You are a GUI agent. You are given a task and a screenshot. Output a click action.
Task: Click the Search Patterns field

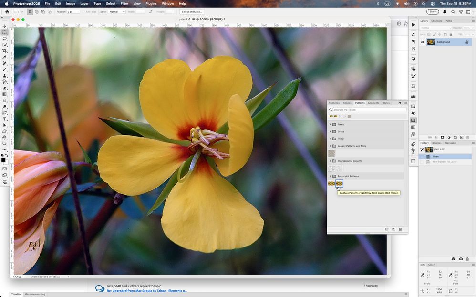[367, 110]
